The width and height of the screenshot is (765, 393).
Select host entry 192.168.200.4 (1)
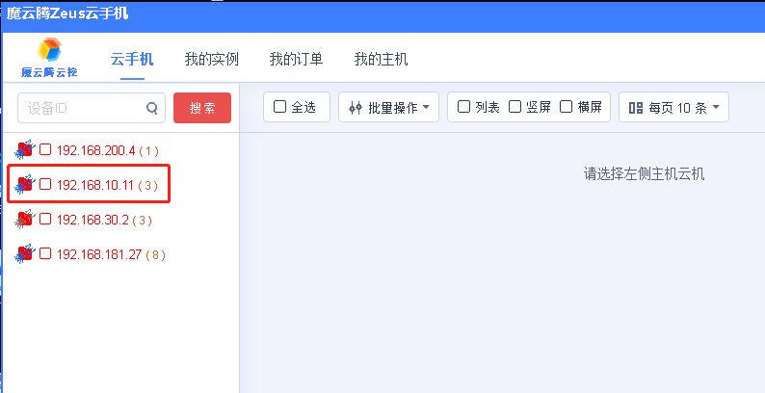point(108,150)
